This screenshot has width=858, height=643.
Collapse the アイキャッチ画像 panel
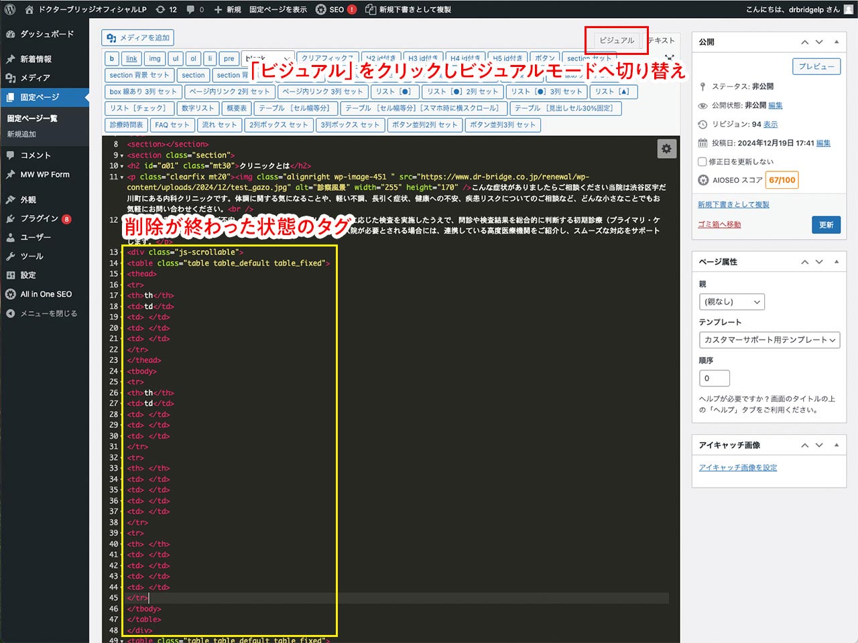pos(837,445)
